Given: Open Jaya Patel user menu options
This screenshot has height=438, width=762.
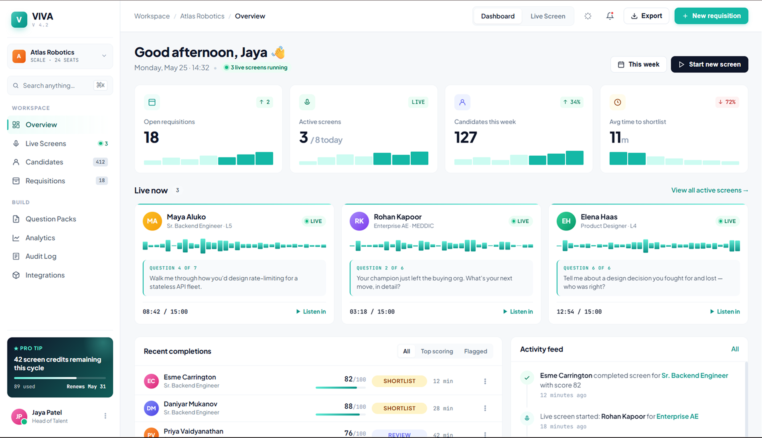Looking at the screenshot, I should point(105,416).
